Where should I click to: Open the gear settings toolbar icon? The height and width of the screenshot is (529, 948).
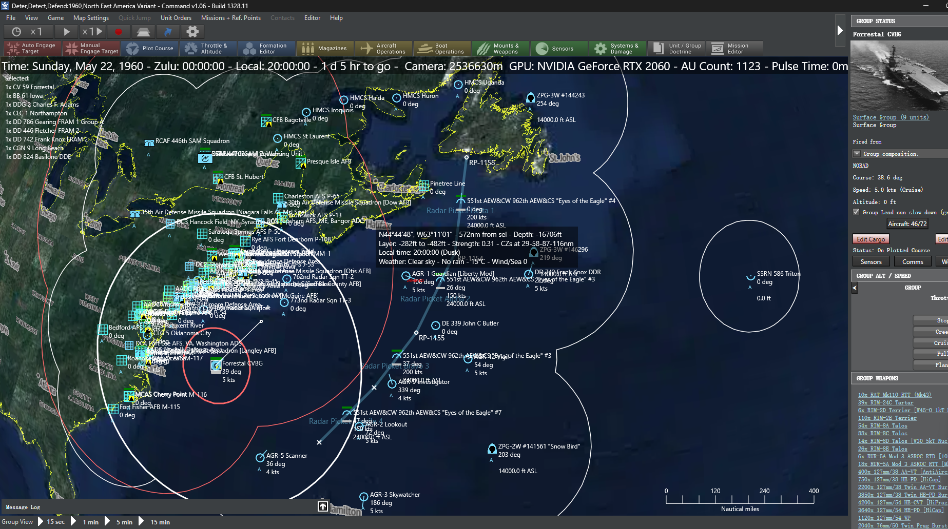click(192, 32)
